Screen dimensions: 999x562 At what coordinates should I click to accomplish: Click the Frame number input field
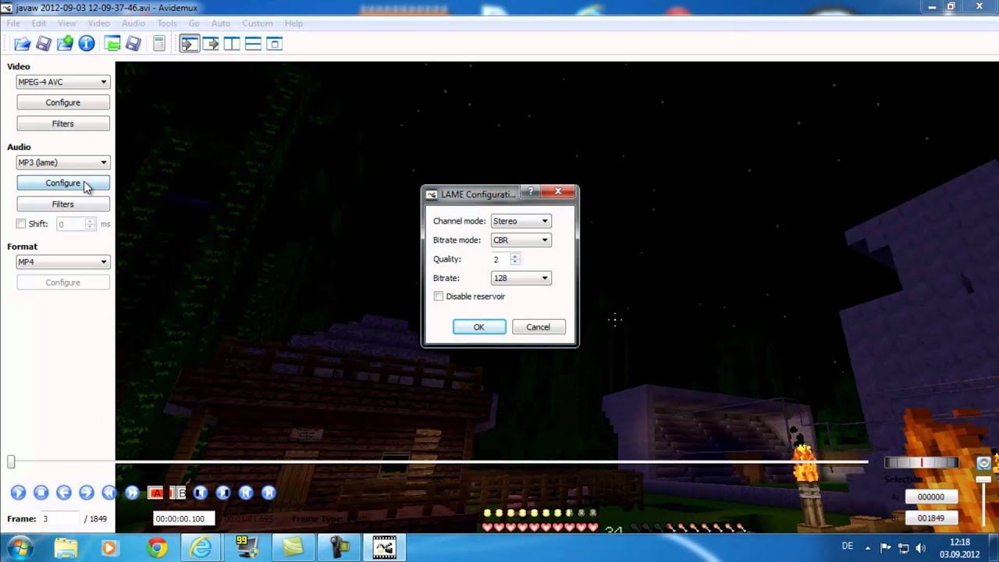click(x=62, y=519)
